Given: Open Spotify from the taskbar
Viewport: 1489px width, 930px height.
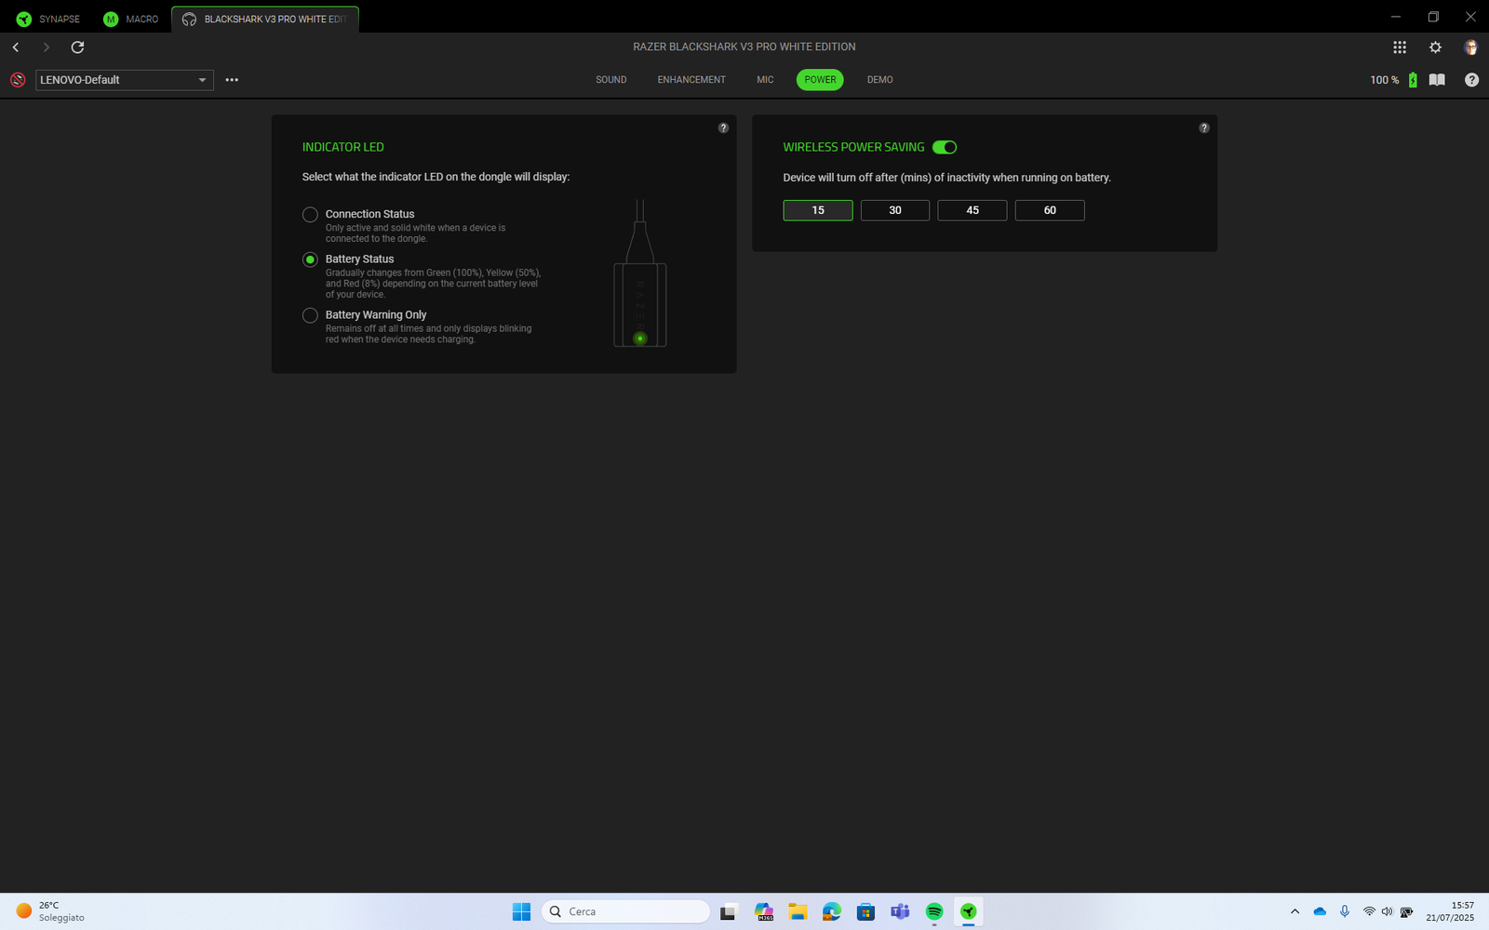Looking at the screenshot, I should coord(934,911).
